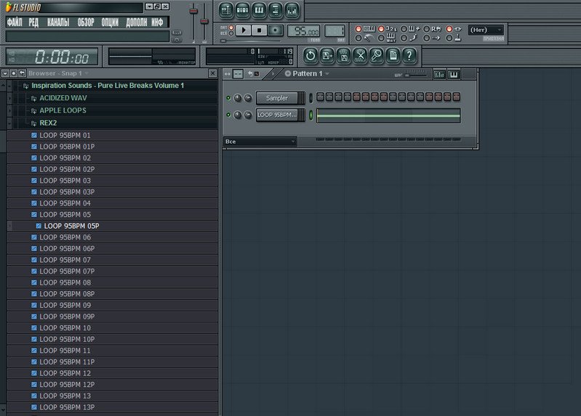Open the playlist window icon
The image size is (581, 416).
click(x=226, y=10)
